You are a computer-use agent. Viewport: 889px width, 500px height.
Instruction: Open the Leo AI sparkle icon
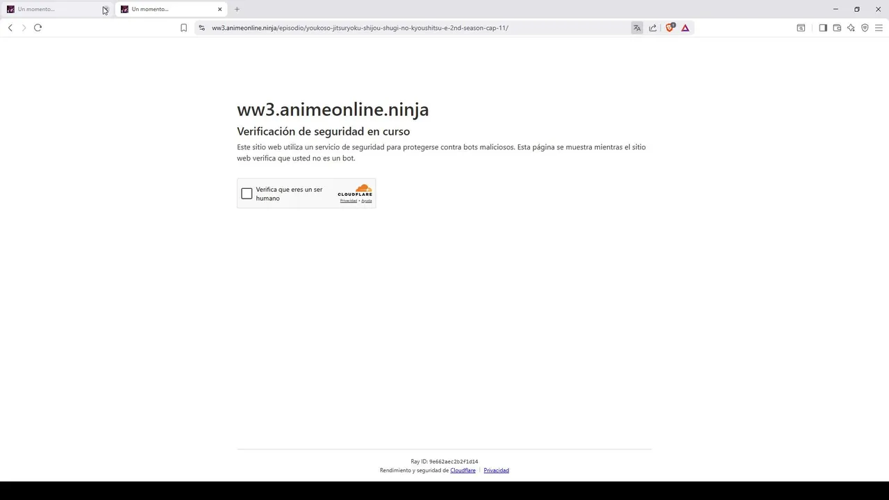click(x=851, y=28)
